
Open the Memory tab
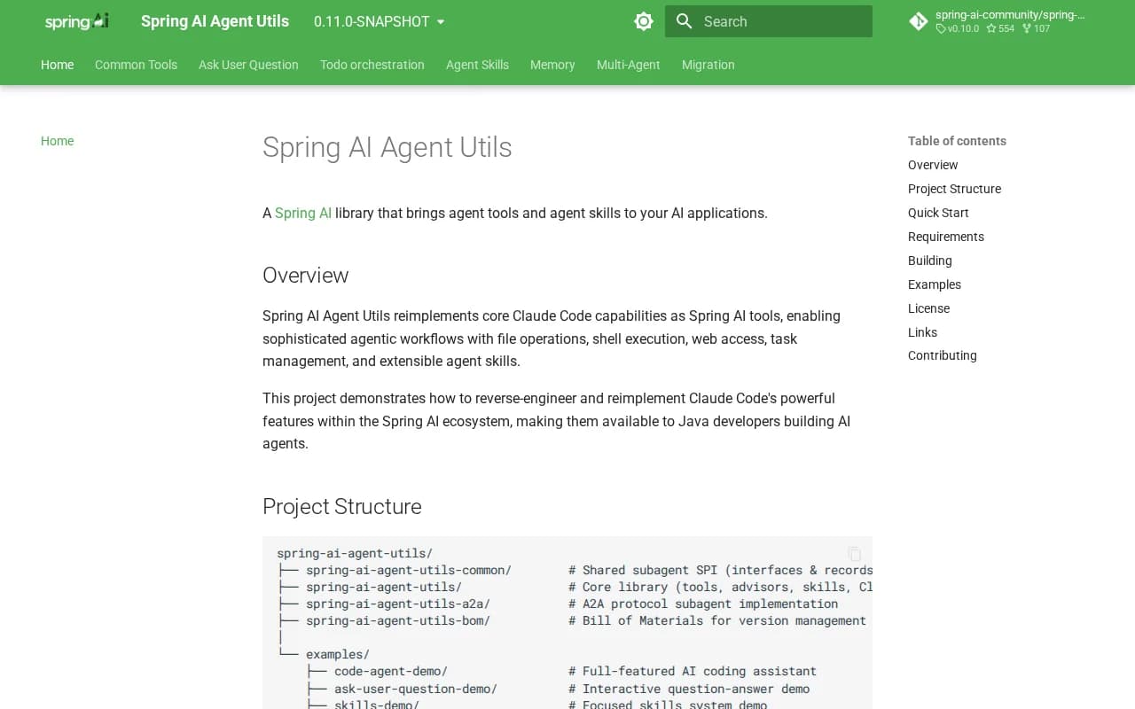tap(552, 65)
